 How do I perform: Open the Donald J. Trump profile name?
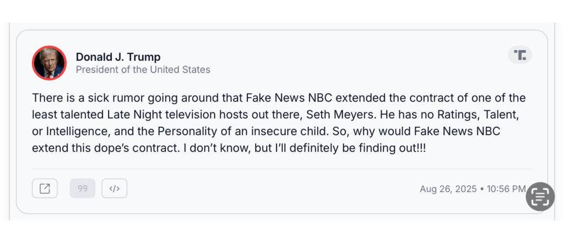tap(118, 57)
